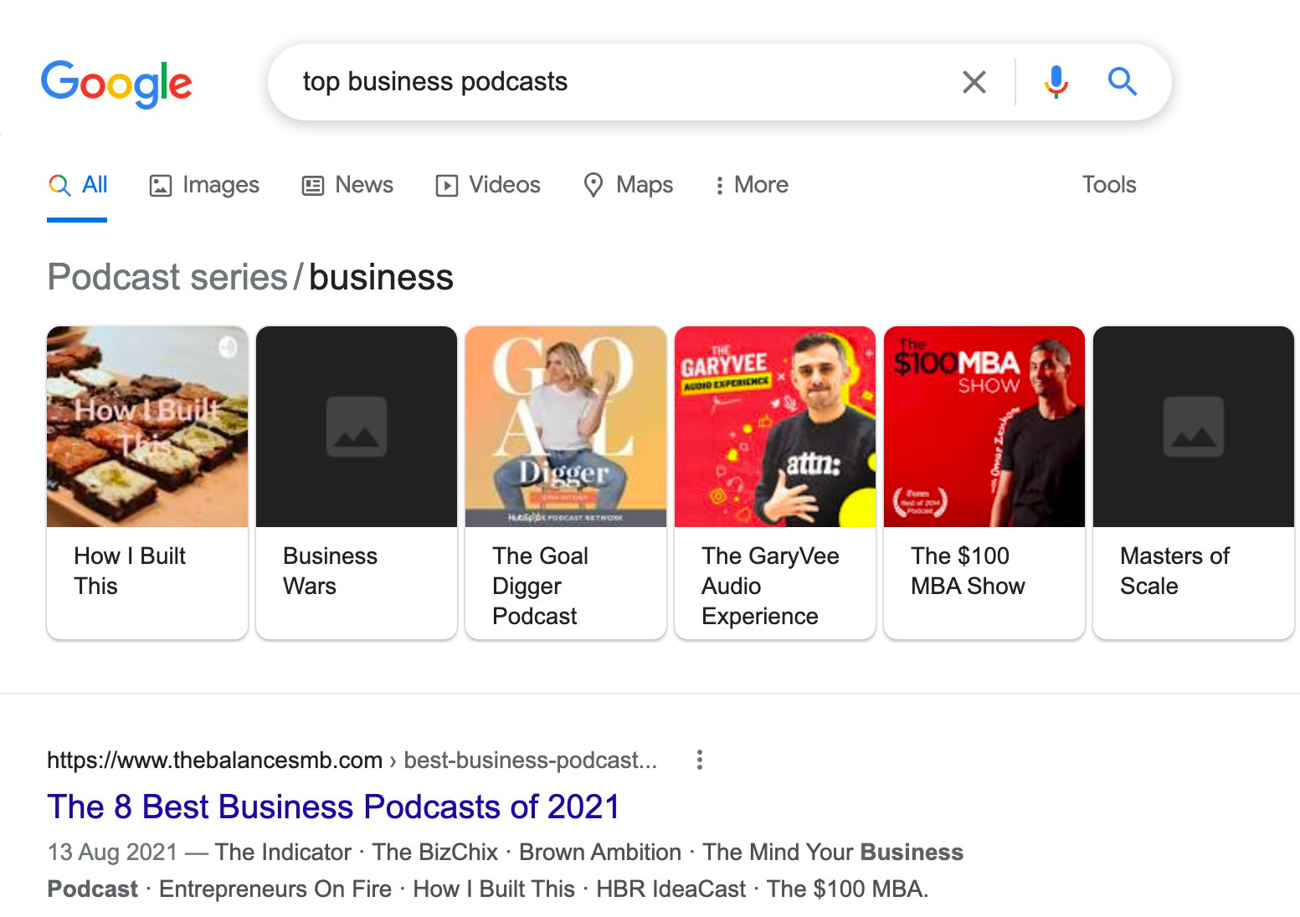
Task: Start voice search with microphone
Action: (1056, 82)
